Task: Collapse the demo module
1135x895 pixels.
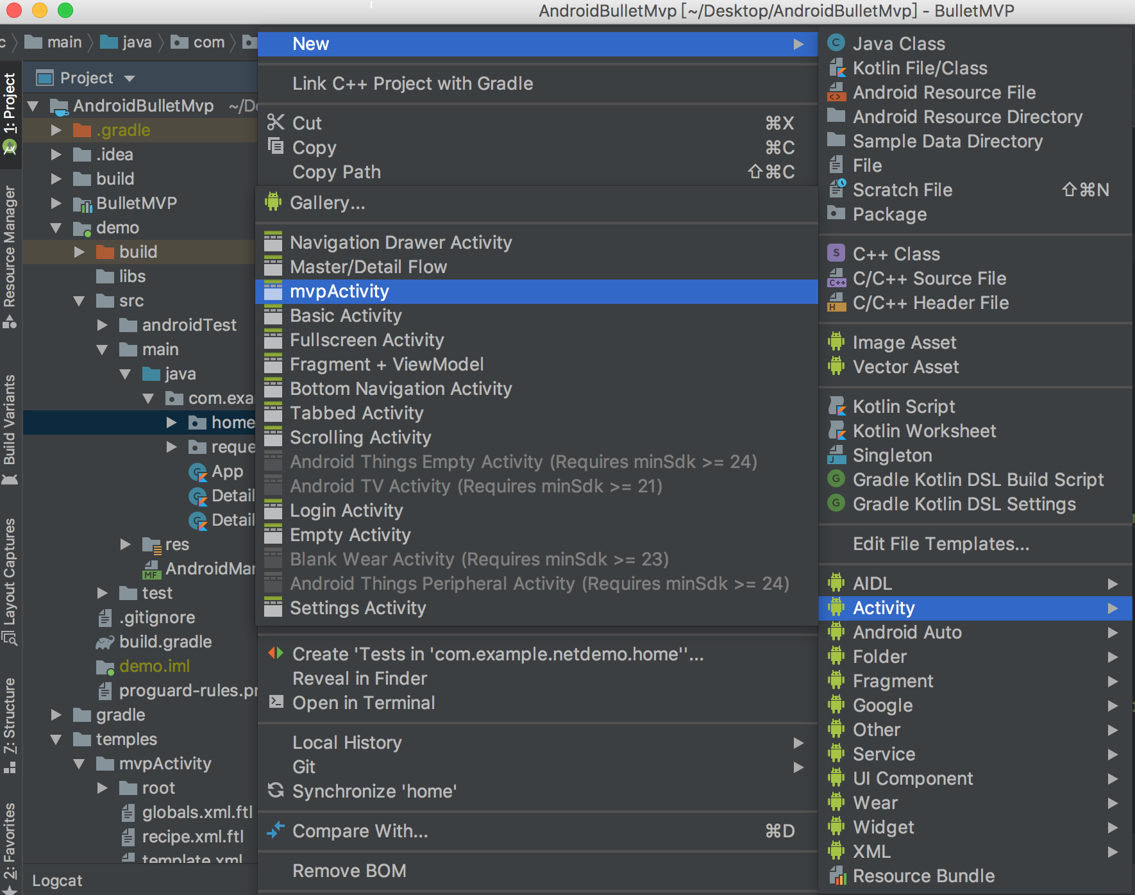Action: pyautogui.click(x=56, y=228)
